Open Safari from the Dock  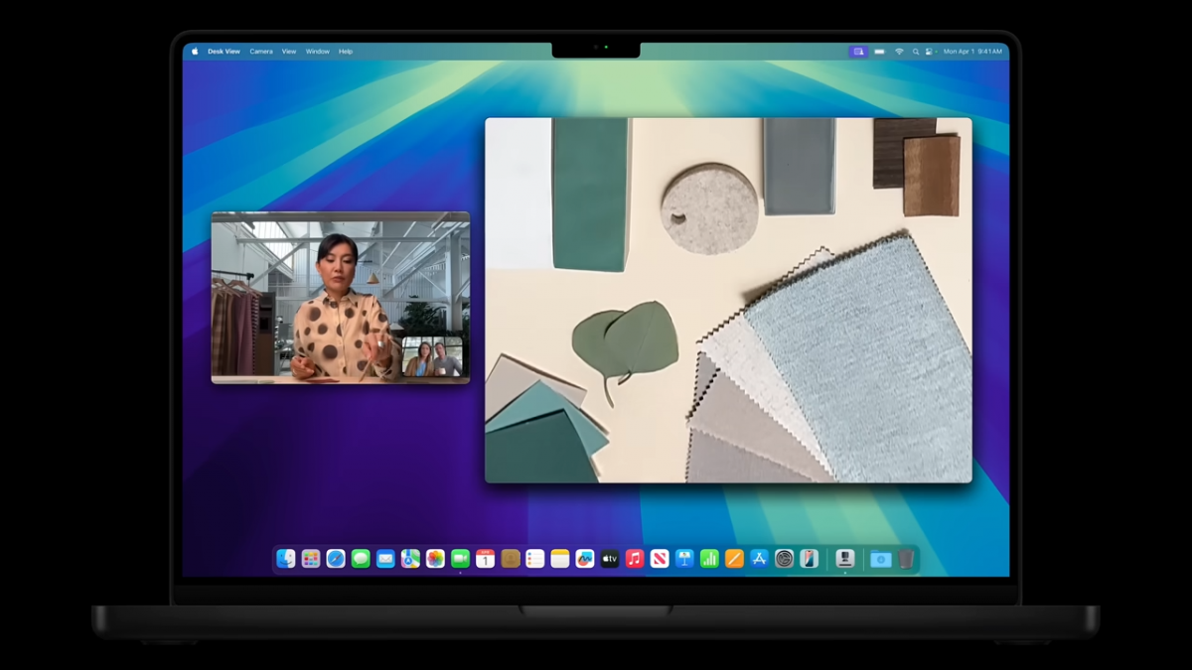[x=336, y=559]
